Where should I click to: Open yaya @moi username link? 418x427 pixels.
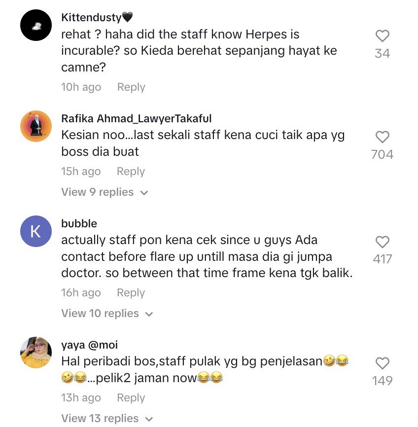90,345
